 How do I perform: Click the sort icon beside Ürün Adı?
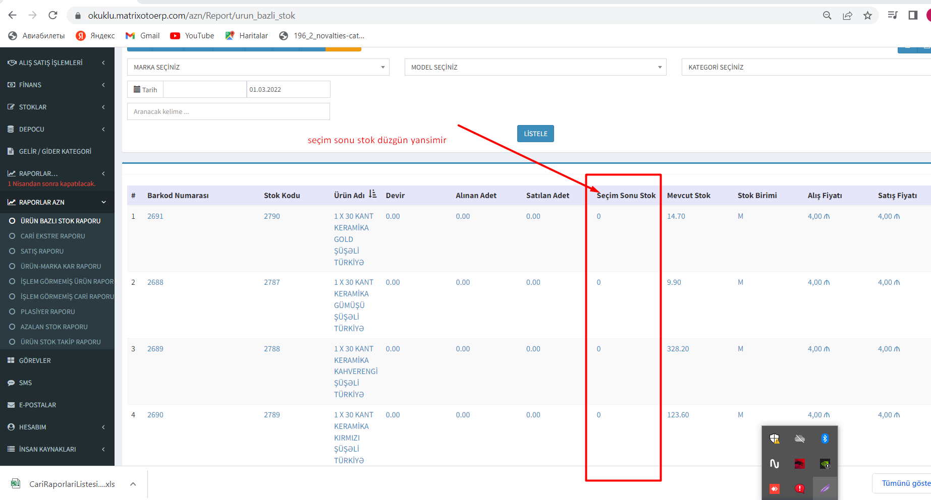(372, 195)
